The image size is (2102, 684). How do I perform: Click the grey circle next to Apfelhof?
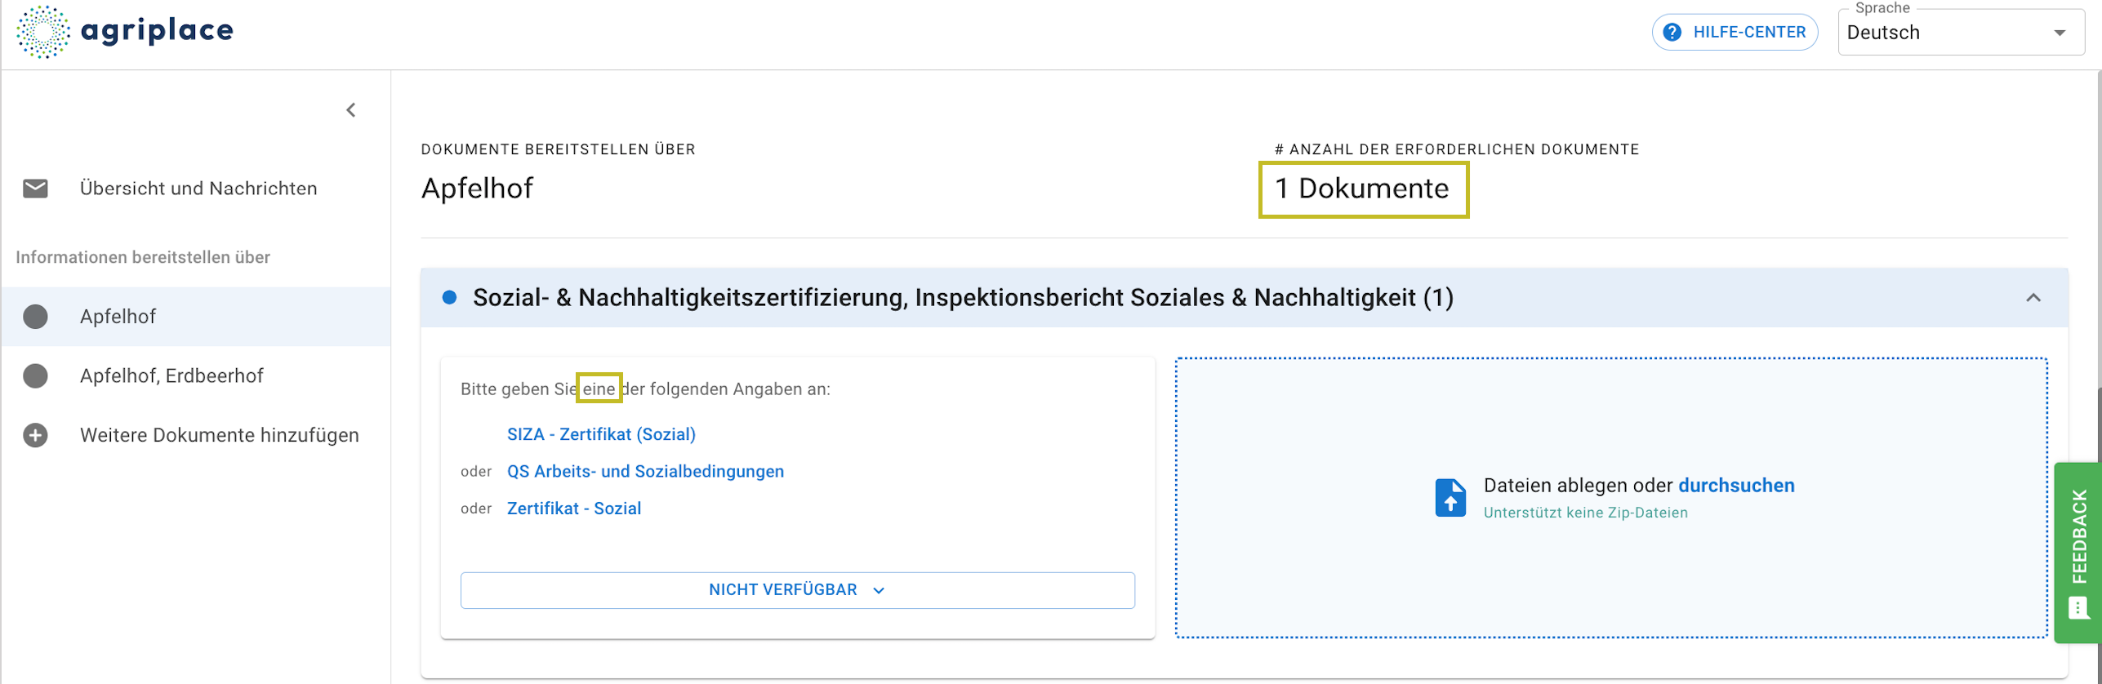click(35, 317)
